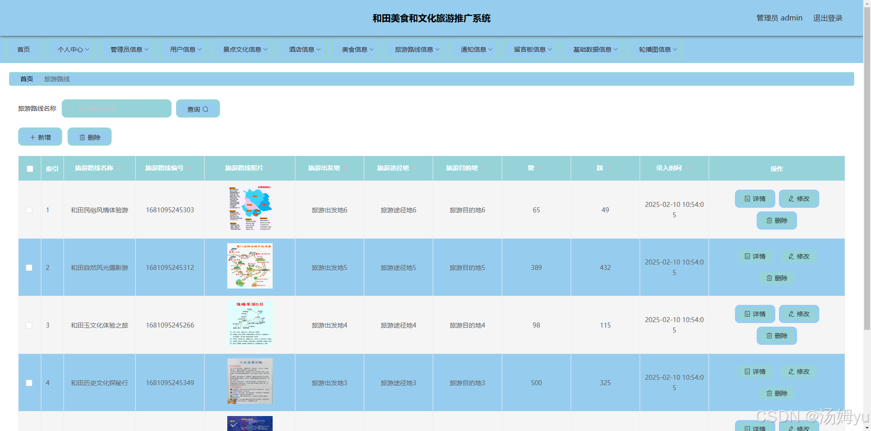Viewport: 871px width, 431px height.
Task: Click the 珠峰羊湖 photo in row 3
Action: [250, 323]
